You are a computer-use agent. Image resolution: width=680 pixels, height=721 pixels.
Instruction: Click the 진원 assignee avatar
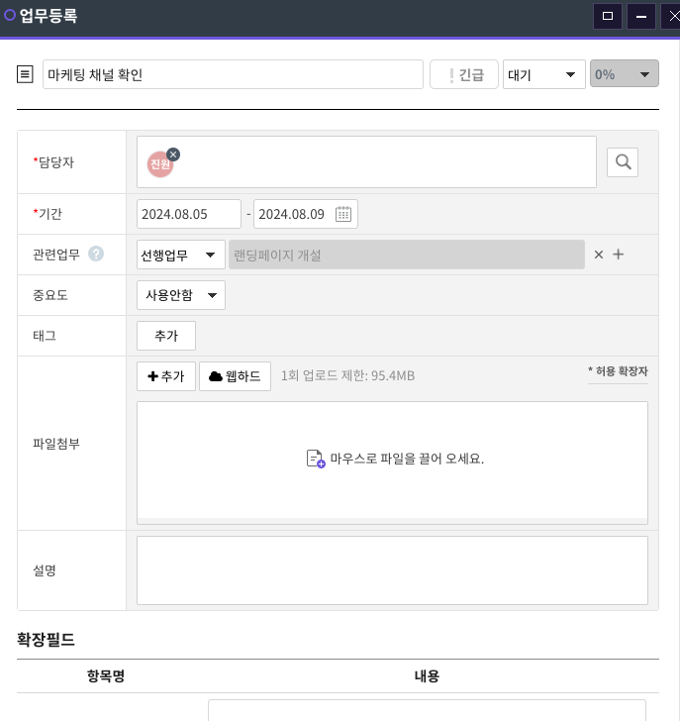tap(159, 164)
